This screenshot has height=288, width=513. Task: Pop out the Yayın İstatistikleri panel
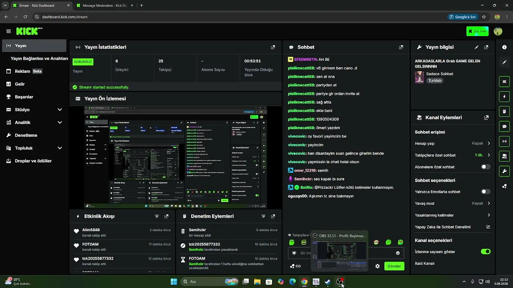[273, 47]
